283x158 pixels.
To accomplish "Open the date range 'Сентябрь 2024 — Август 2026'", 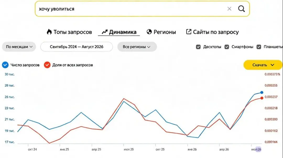I will coord(77,47).
